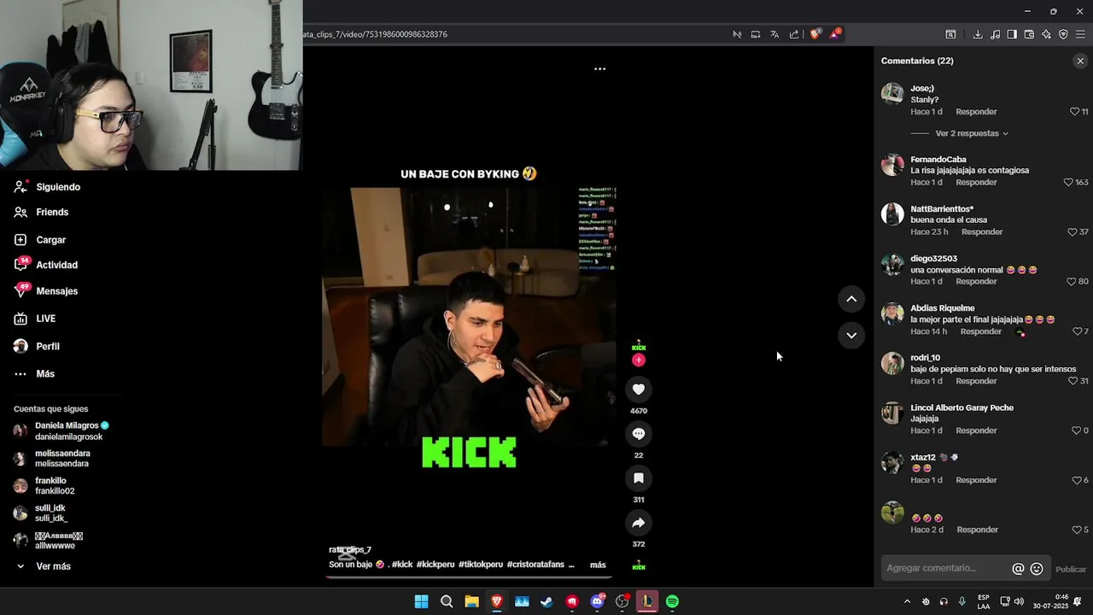Follow creator with red plus badge
Viewport: 1093px width, 615px height.
[638, 360]
